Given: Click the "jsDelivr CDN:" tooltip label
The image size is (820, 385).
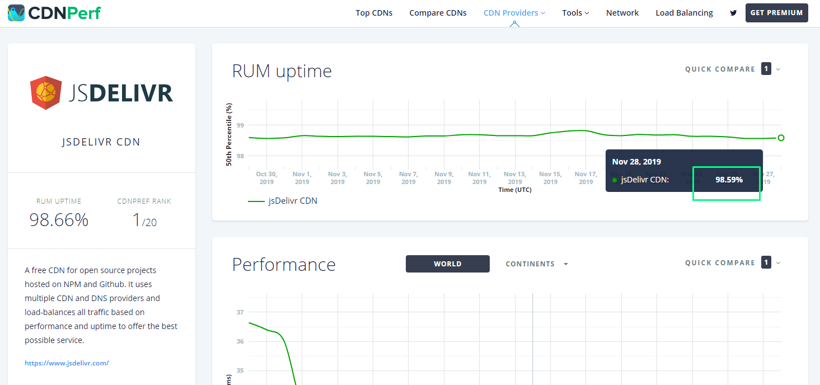Looking at the screenshot, I should (x=645, y=180).
